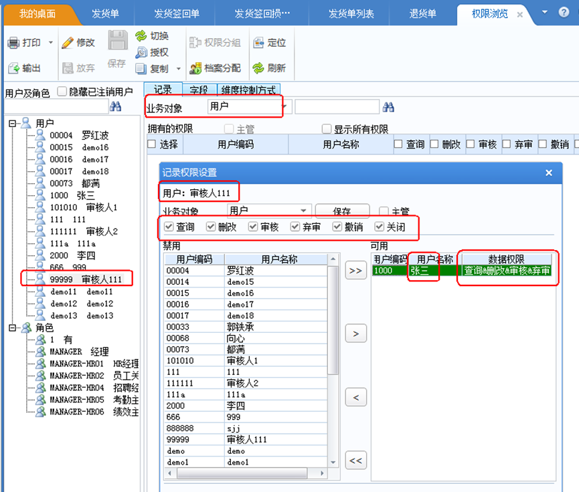Click 禁用 list horizontal scrollbar
579x492 pixels.
(242, 473)
